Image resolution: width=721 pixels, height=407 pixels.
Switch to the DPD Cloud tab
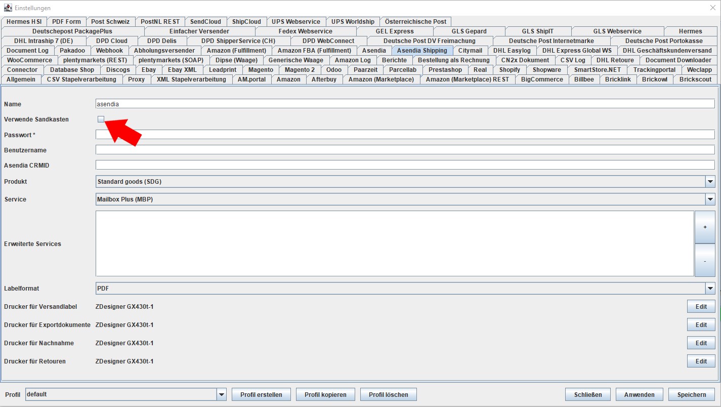coord(111,41)
